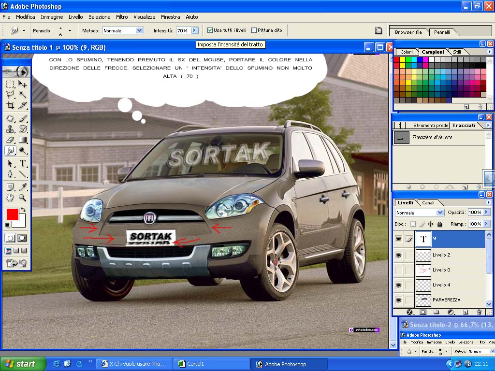Open the Browser file tab
495x371 pixels.
(408, 32)
